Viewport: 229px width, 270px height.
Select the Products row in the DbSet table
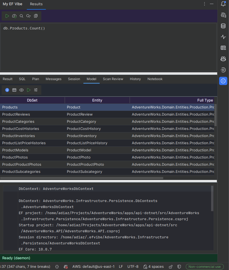click(107, 107)
